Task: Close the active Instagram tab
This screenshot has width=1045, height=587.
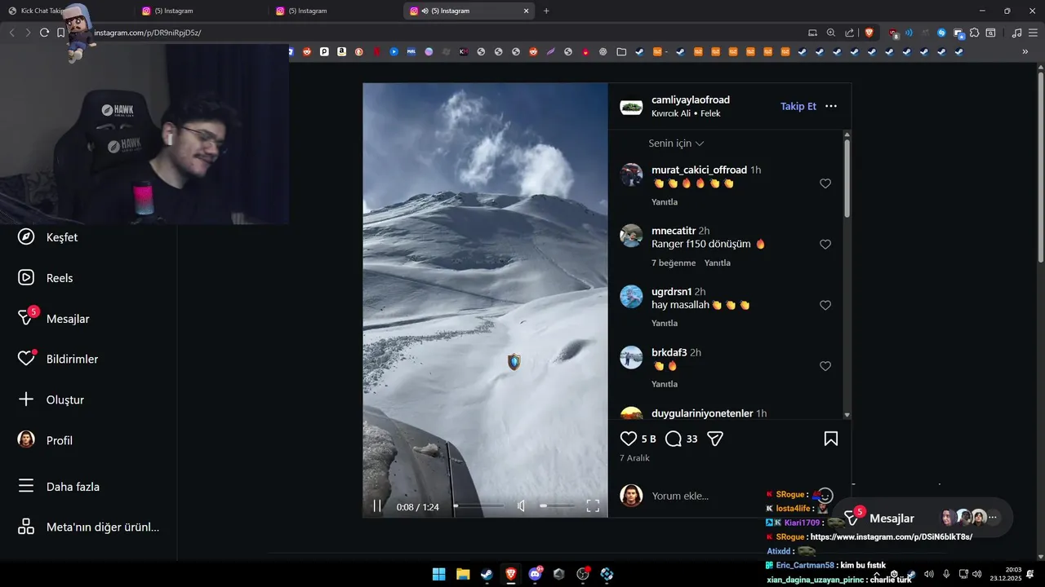Action: (x=527, y=11)
